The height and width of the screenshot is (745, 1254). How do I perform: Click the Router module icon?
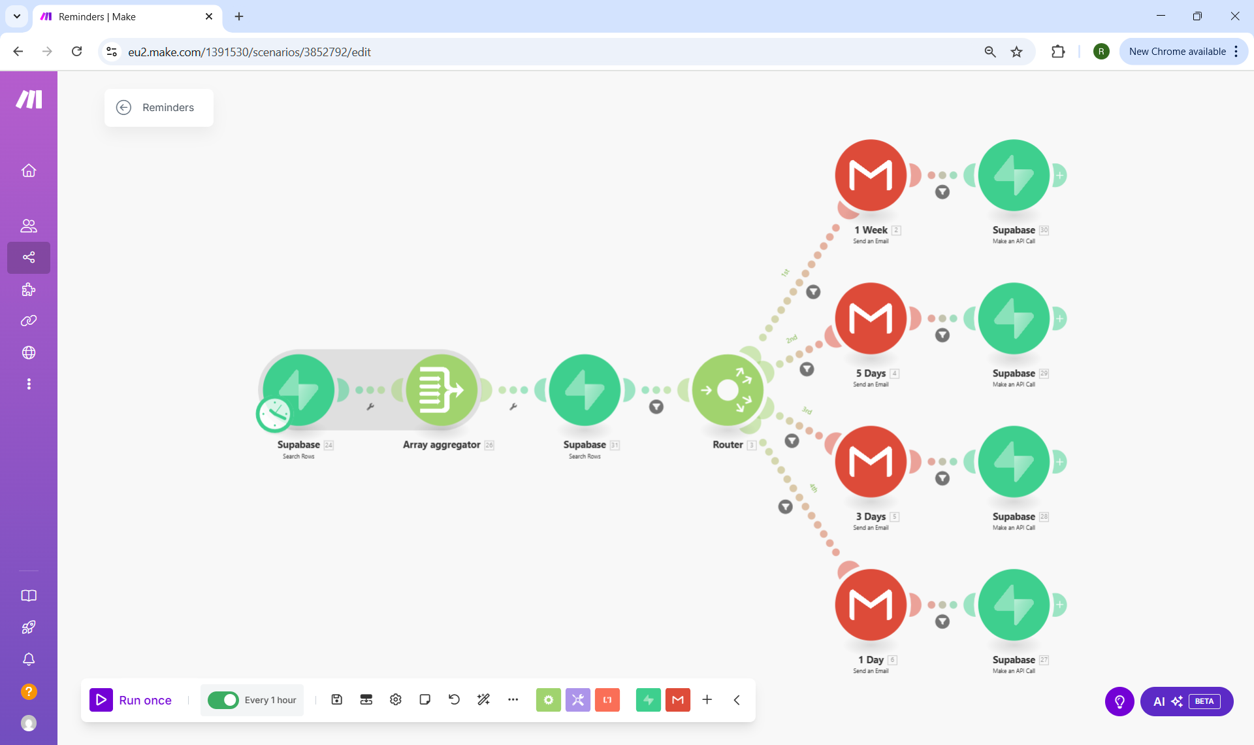[727, 391]
